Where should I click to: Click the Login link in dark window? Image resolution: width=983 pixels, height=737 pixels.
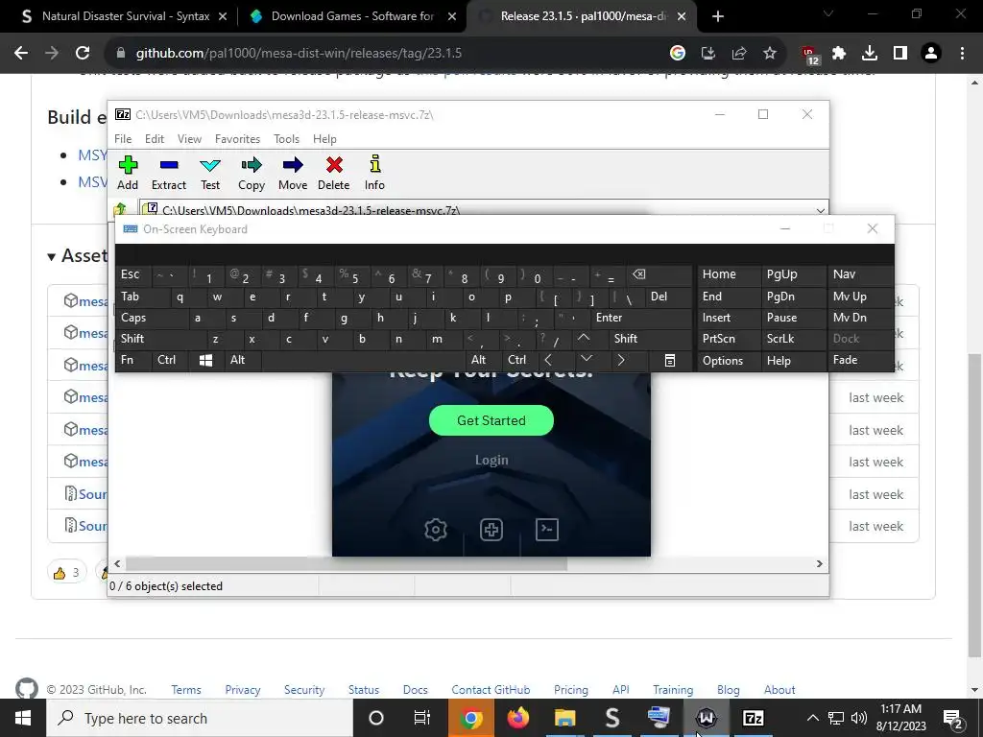pos(491,460)
